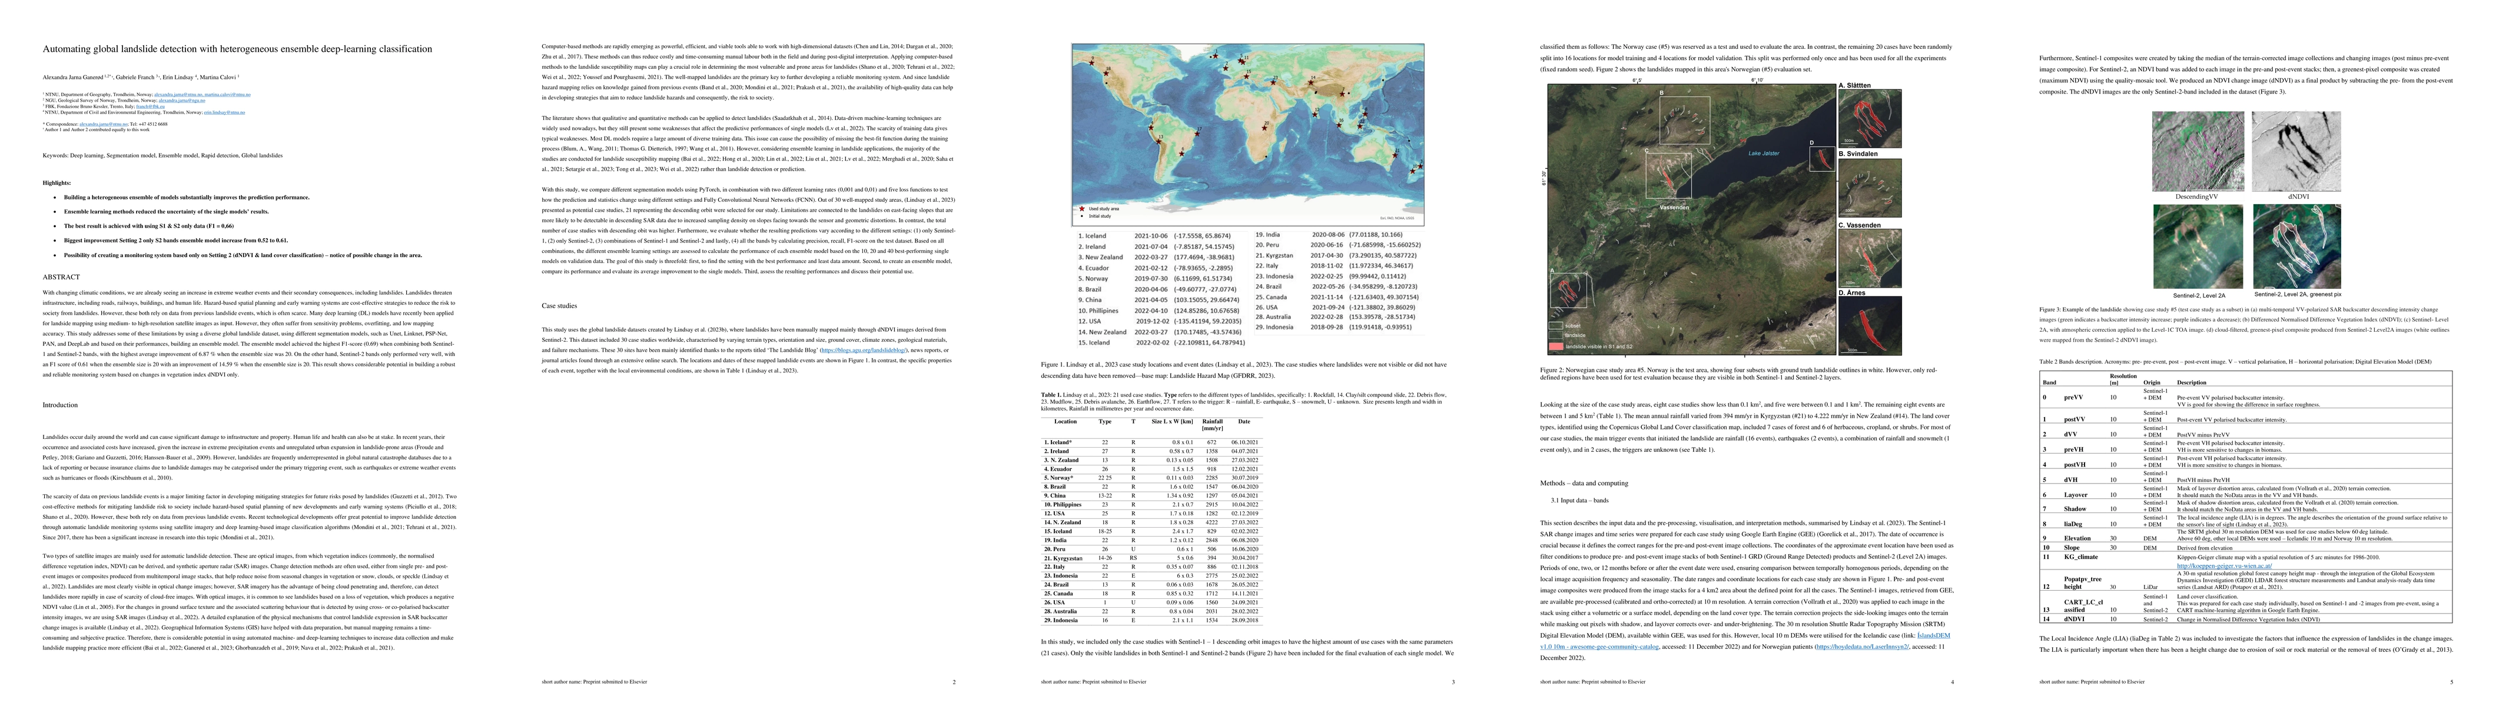
Task: Click the 'Highlights:' heading
Action: point(56,183)
